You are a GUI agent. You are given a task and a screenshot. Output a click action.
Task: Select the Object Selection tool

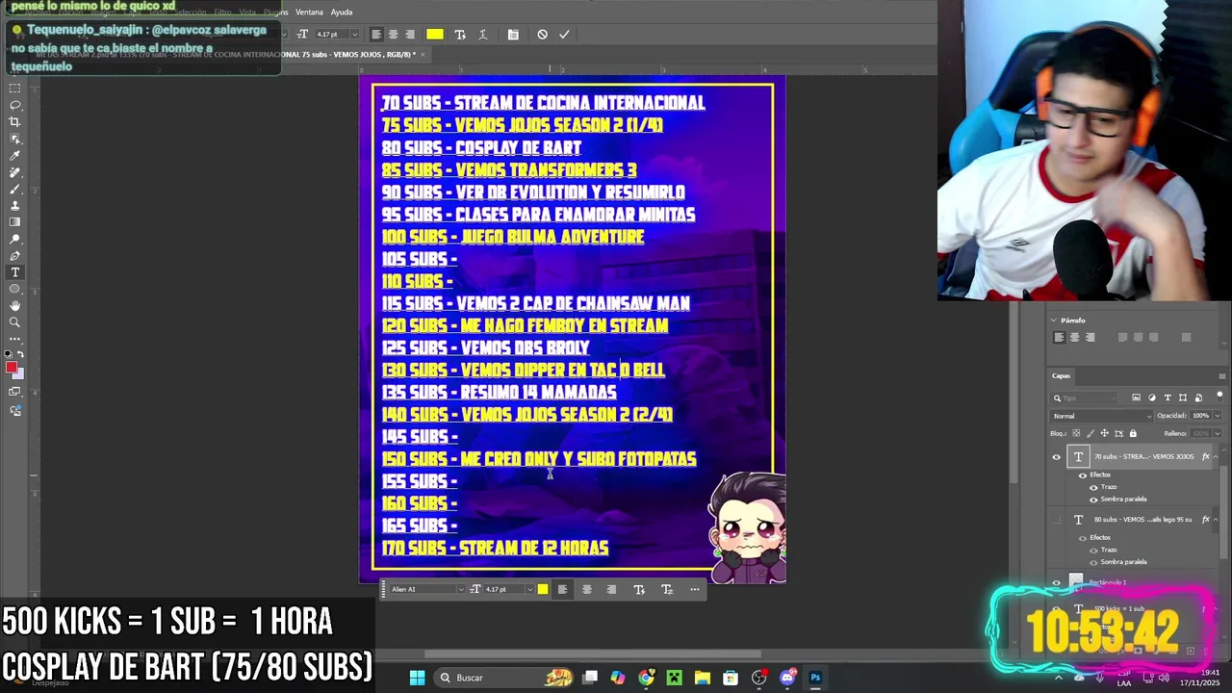click(14, 139)
